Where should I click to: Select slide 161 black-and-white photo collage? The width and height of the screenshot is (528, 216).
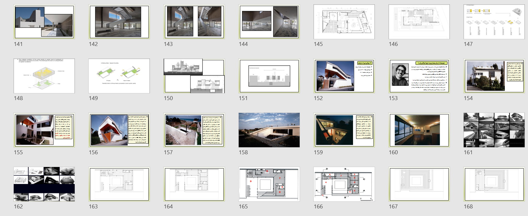tap(494, 130)
